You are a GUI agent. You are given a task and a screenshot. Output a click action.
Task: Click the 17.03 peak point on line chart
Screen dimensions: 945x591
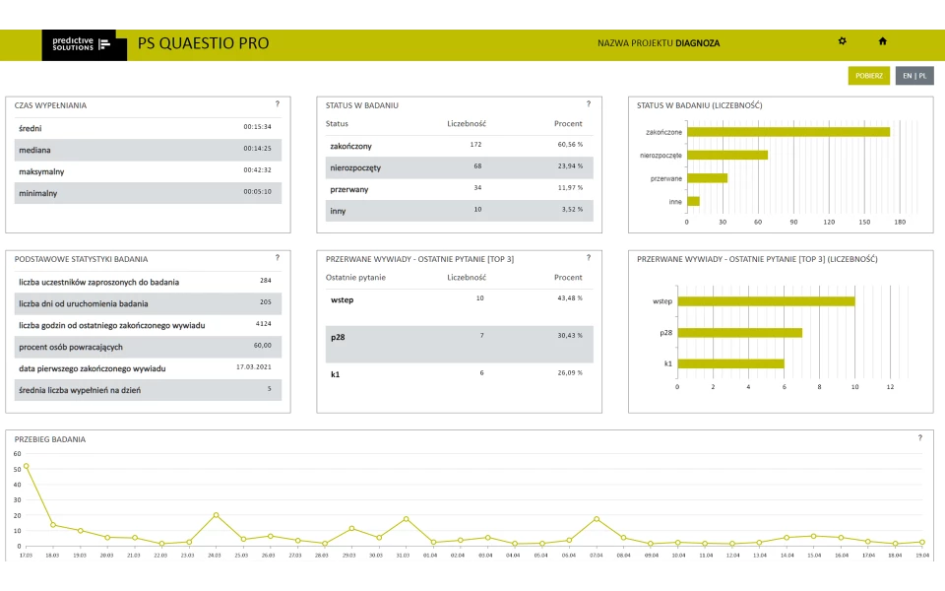[26, 466]
